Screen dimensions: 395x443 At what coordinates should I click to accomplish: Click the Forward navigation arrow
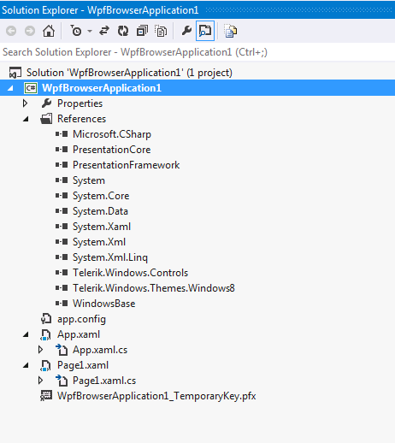point(30,31)
